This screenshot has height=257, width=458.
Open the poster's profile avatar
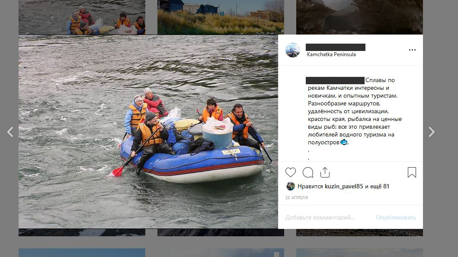(293, 50)
